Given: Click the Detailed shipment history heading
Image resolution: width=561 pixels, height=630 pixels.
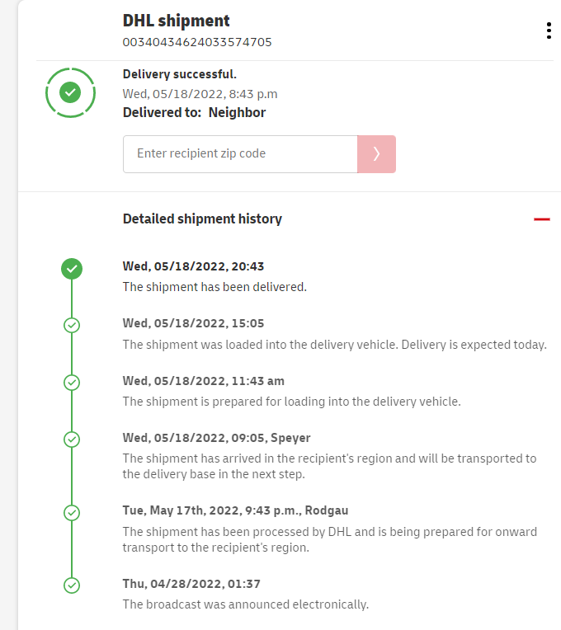Looking at the screenshot, I should click(x=202, y=219).
